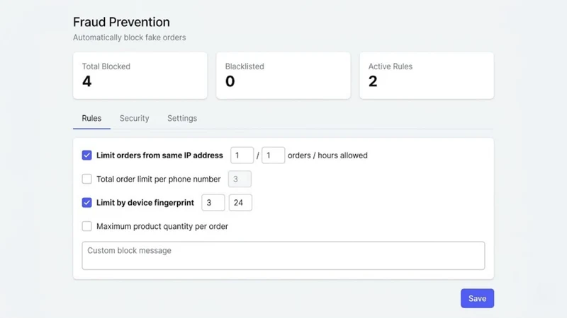This screenshot has width=567, height=318.
Task: Enable Total order limit per phone number
Action: 86,179
